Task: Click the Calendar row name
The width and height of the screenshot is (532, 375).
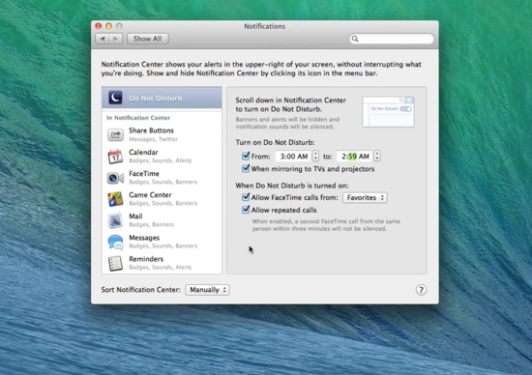Action: tap(143, 153)
